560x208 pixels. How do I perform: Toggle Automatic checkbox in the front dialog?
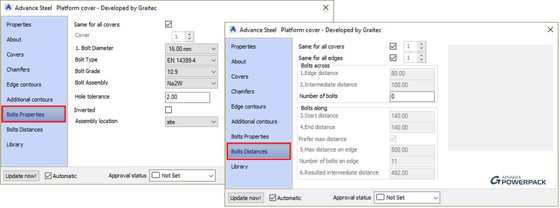click(272, 198)
